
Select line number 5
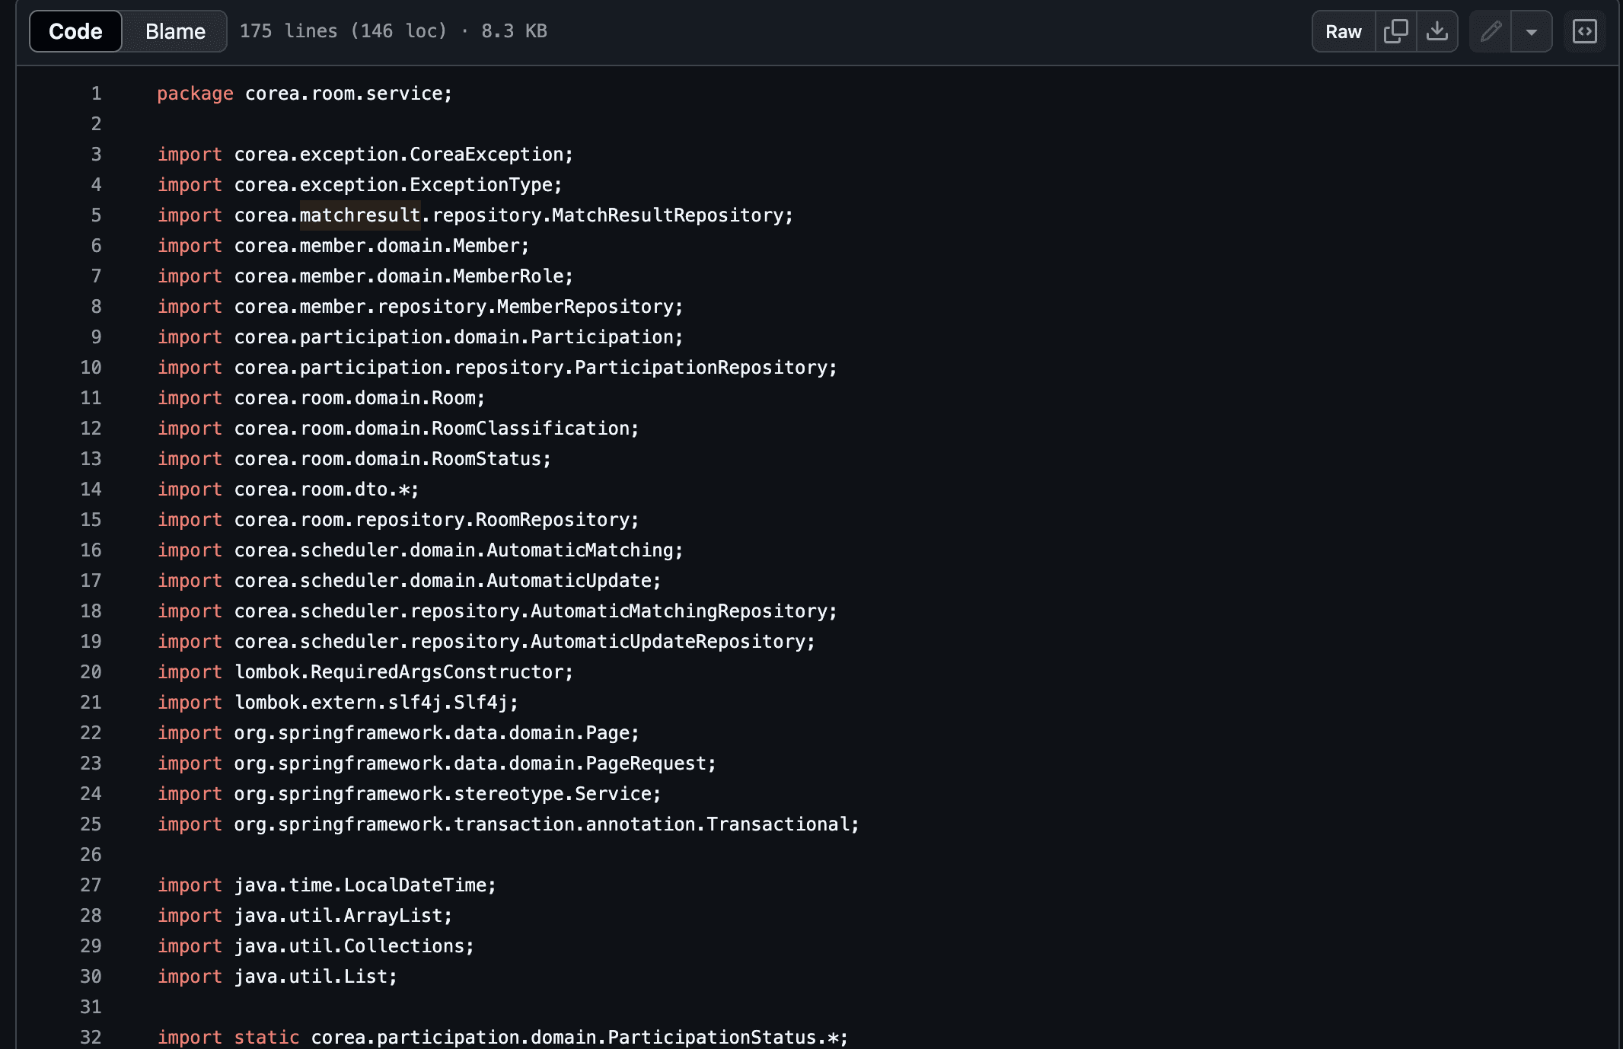pos(96,215)
